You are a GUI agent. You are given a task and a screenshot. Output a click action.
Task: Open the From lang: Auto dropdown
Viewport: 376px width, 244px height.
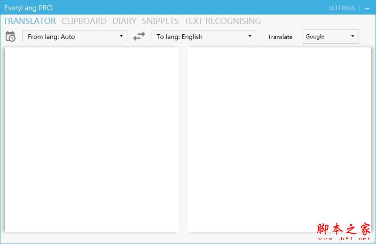[75, 37]
